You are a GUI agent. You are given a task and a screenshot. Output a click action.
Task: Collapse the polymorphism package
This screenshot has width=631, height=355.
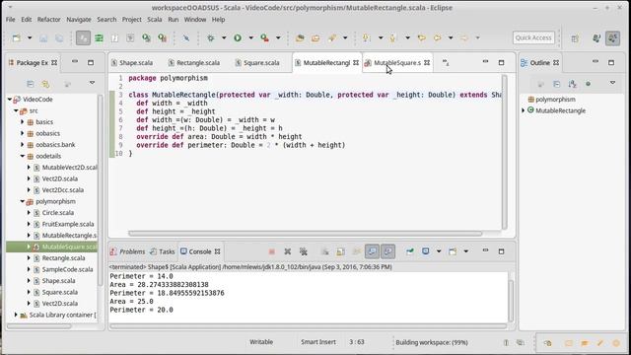pyautogui.click(x=23, y=201)
